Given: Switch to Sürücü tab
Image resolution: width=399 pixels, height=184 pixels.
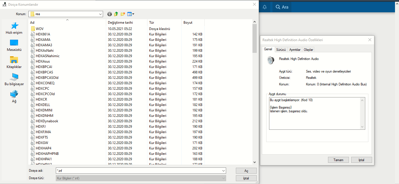Looking at the screenshot, I should coord(281,50).
